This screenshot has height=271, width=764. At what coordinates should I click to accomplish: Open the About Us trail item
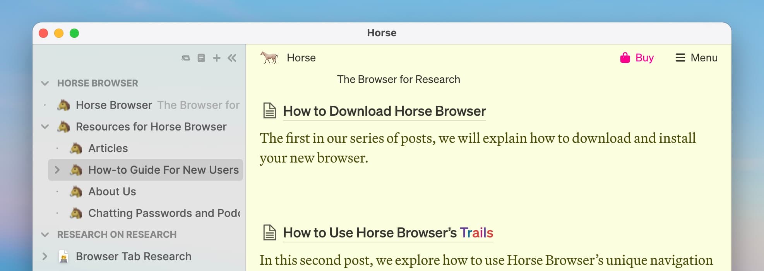(x=112, y=191)
